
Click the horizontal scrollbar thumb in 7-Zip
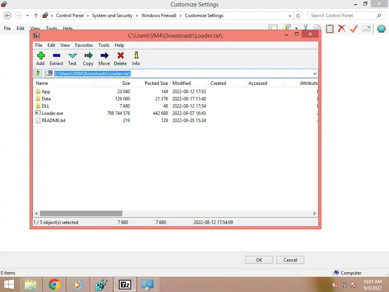point(81,214)
